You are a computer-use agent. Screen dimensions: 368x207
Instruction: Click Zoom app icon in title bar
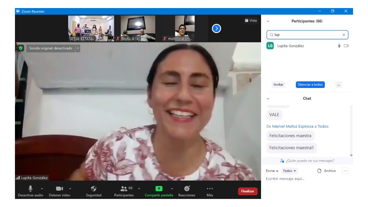pyautogui.click(x=18, y=11)
